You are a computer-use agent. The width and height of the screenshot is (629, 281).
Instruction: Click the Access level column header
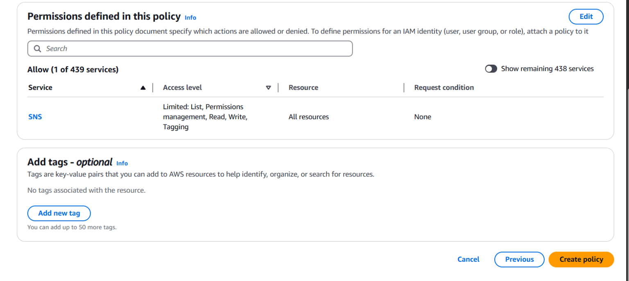(x=182, y=87)
